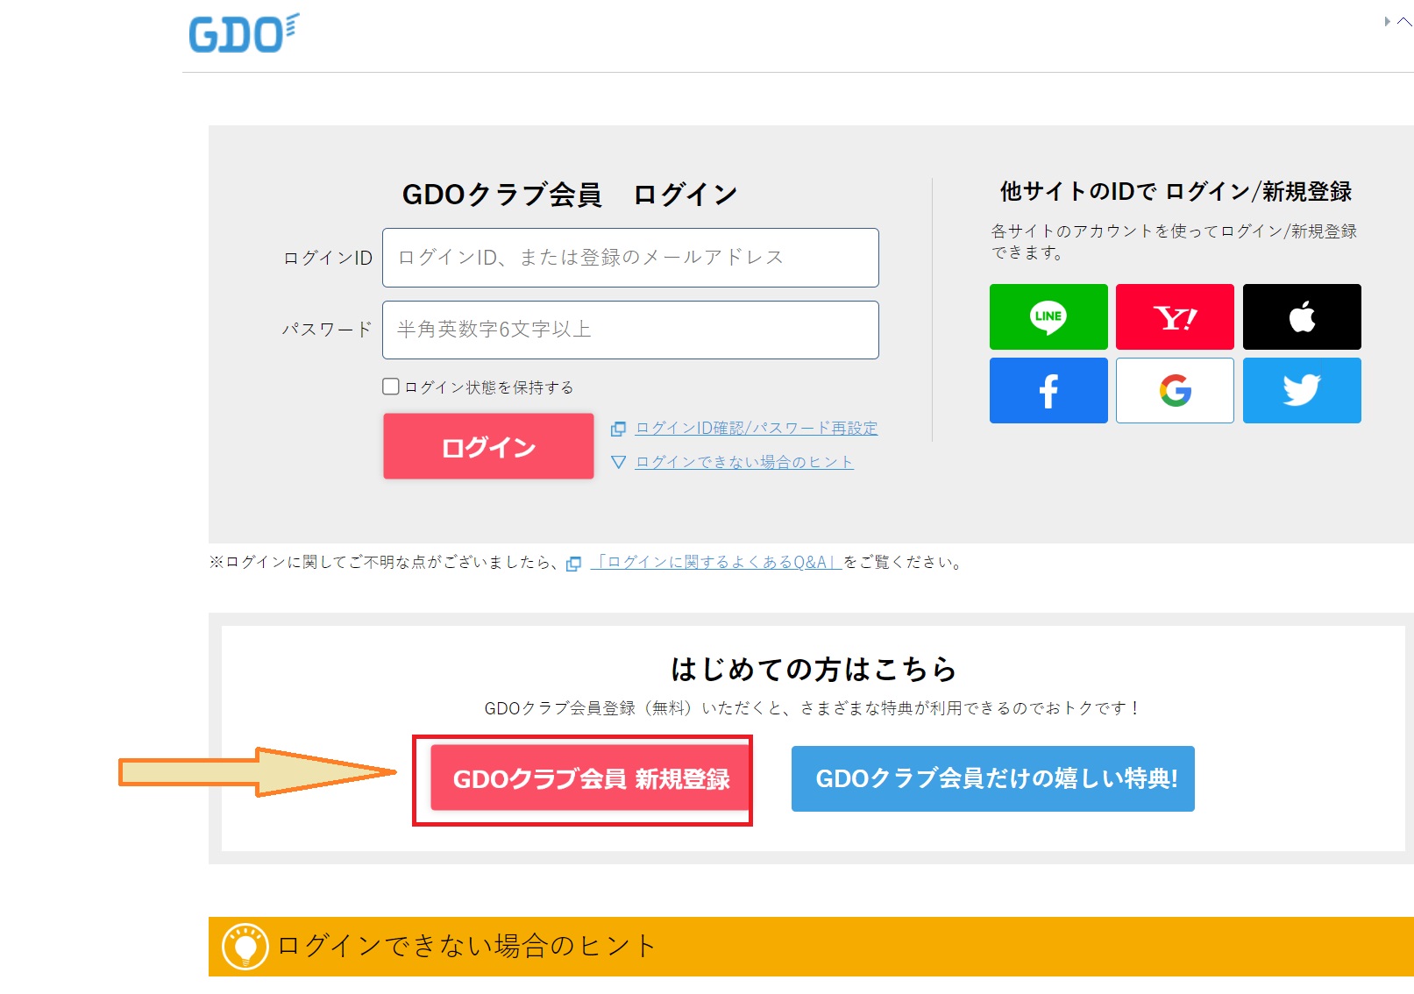Log in with Apple ID
The height and width of the screenshot is (994, 1414).
[x=1302, y=316]
